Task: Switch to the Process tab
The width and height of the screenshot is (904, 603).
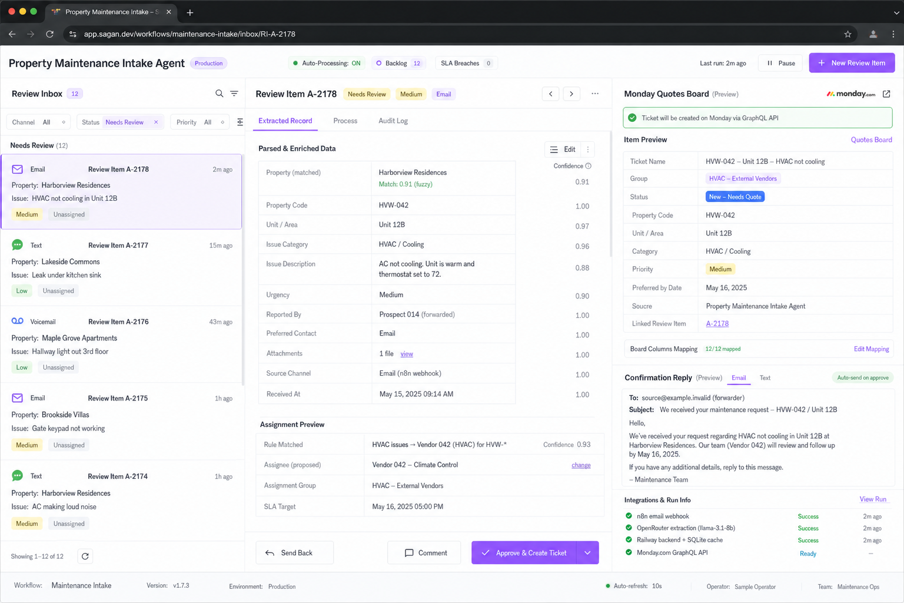Action: [345, 121]
